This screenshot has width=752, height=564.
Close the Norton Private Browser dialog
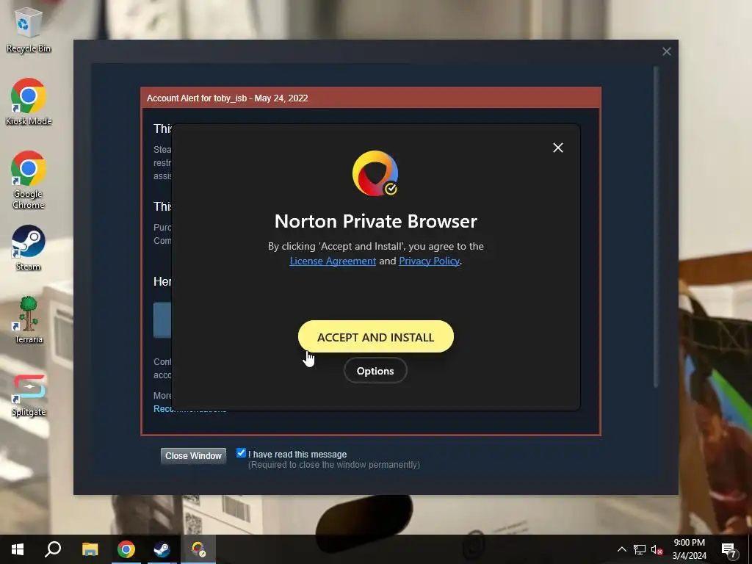[558, 148]
